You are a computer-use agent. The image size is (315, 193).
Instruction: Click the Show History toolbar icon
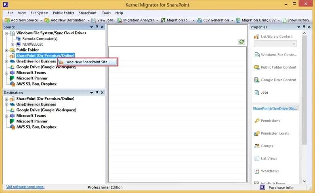pos(284,20)
